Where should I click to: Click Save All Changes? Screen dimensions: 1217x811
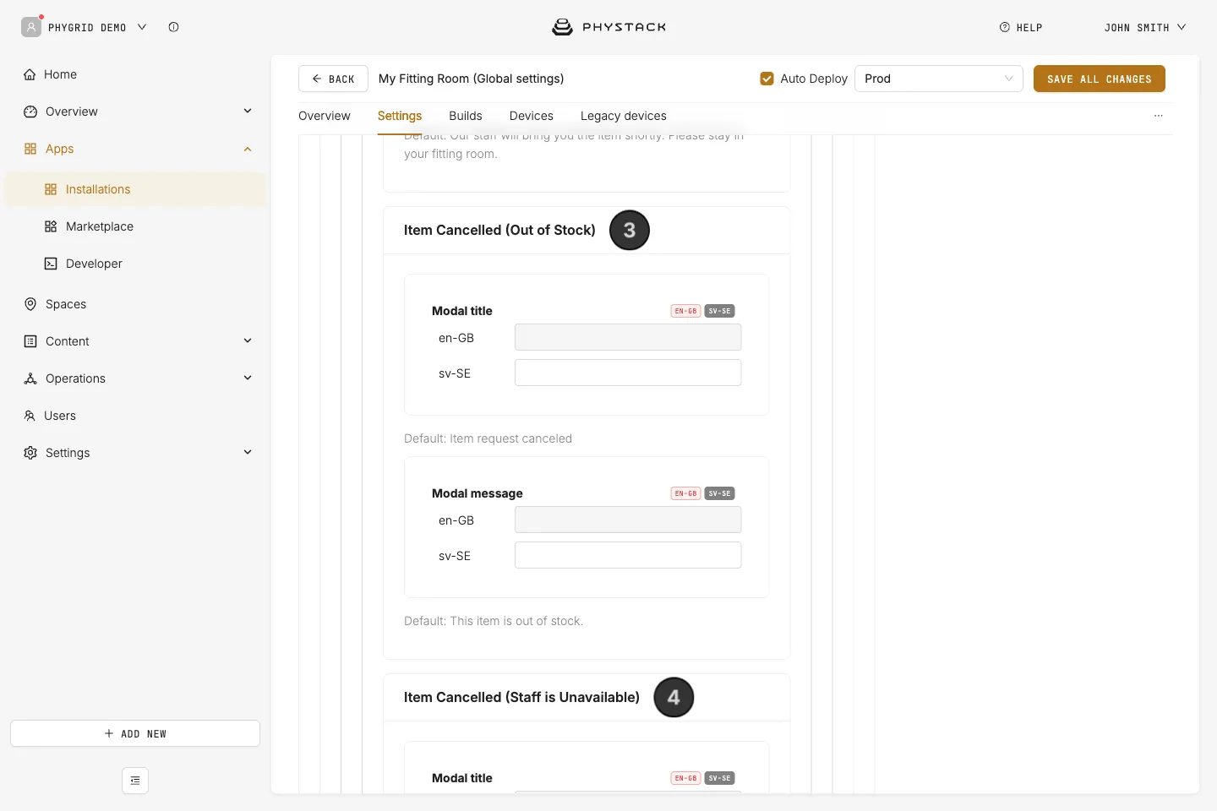(x=1100, y=79)
